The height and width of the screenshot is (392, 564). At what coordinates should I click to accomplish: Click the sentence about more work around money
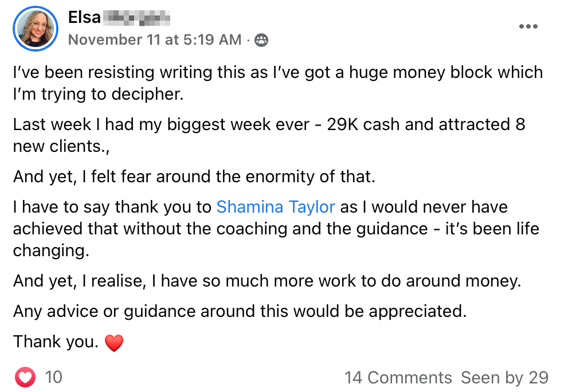click(267, 281)
